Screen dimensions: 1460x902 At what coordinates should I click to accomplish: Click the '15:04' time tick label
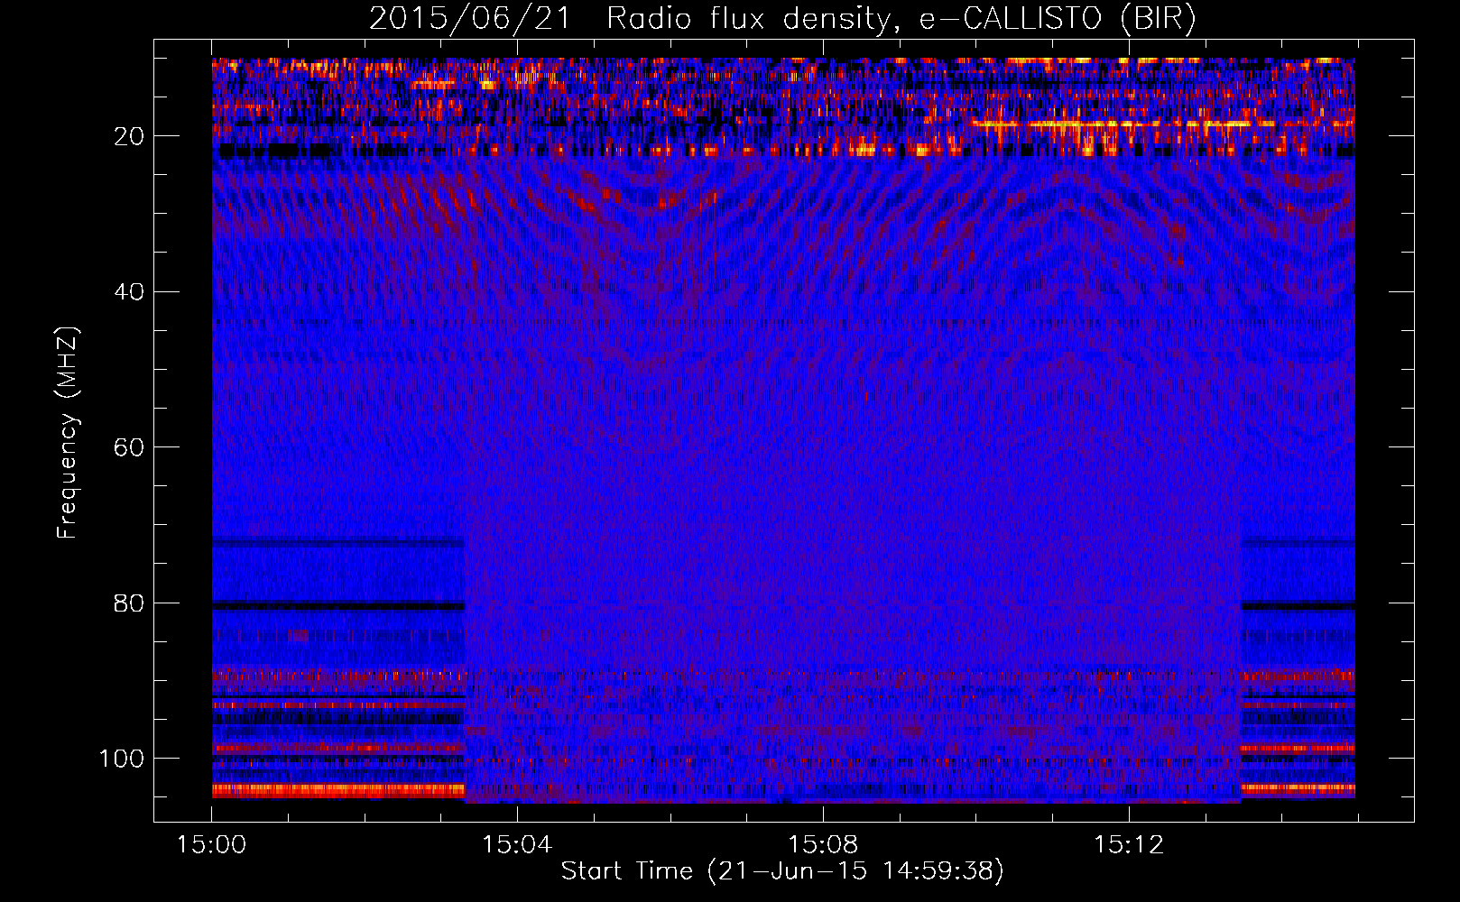(517, 845)
